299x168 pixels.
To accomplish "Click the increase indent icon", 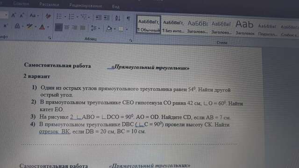I will [107, 18].
